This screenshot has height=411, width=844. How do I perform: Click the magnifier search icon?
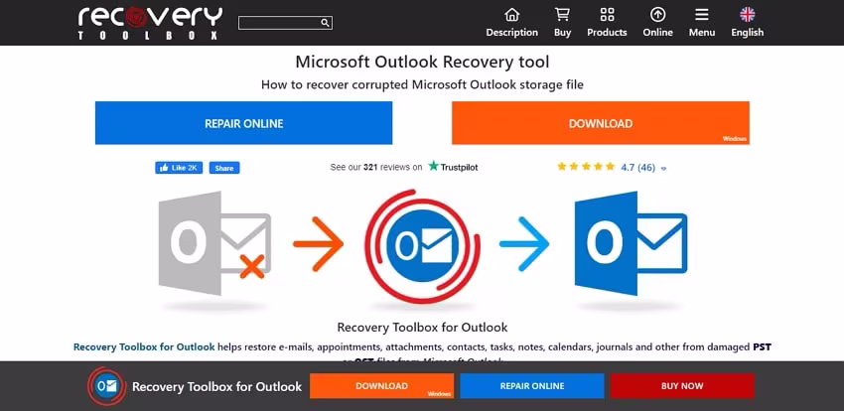click(325, 23)
